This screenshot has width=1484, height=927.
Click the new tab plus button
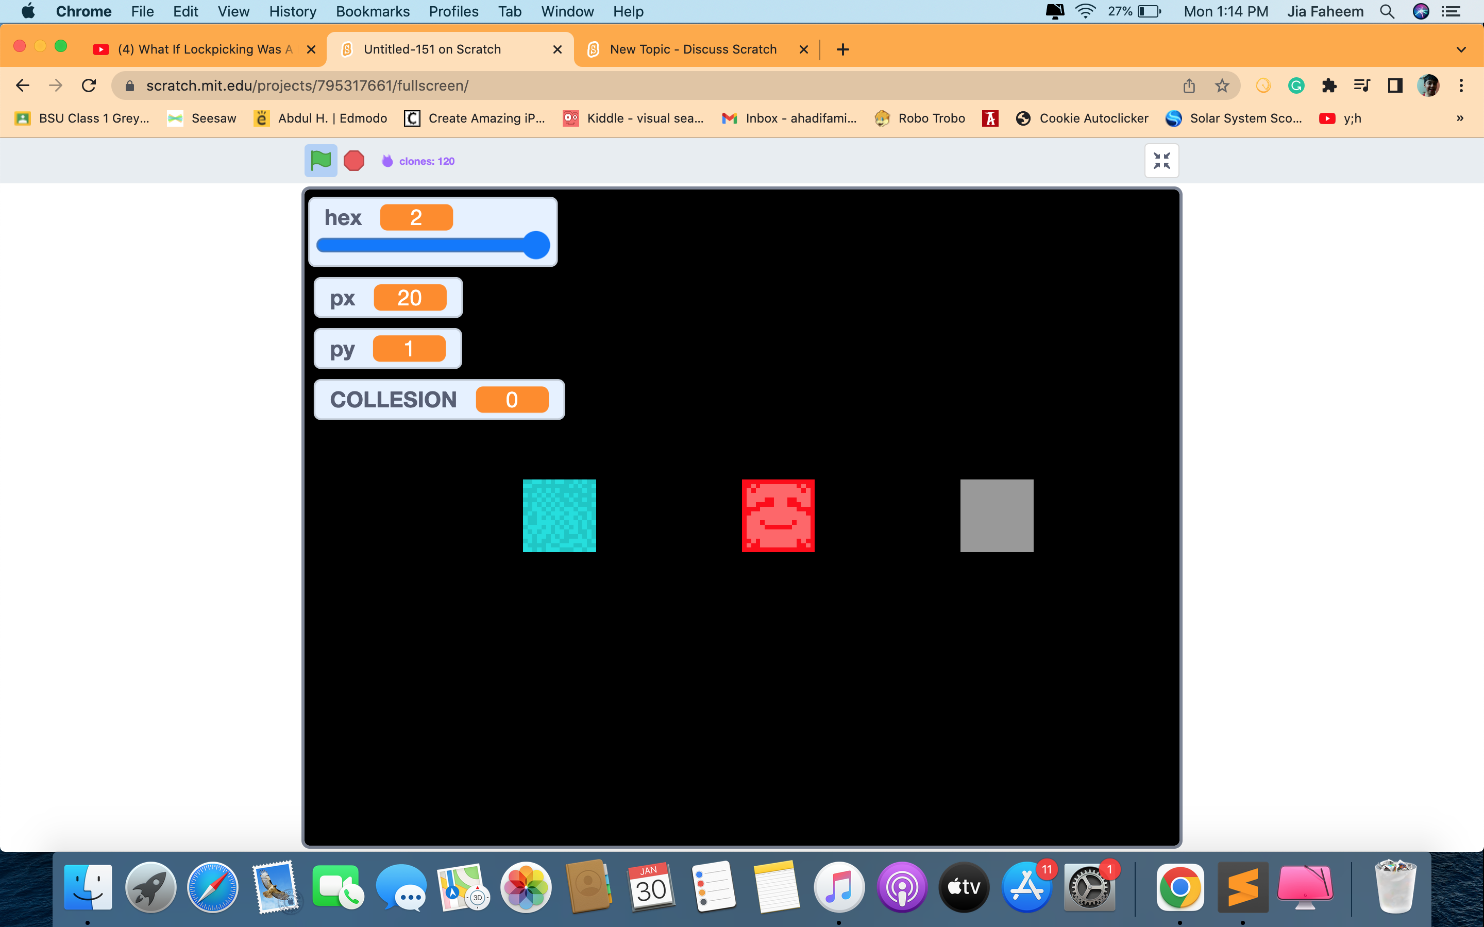pyautogui.click(x=842, y=49)
